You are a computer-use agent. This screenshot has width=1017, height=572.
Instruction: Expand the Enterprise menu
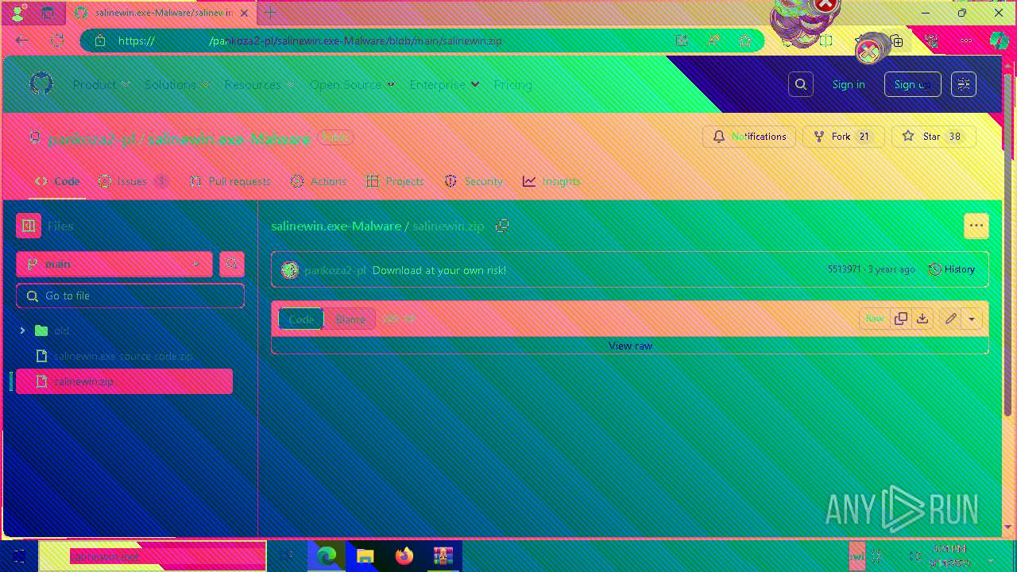[444, 84]
